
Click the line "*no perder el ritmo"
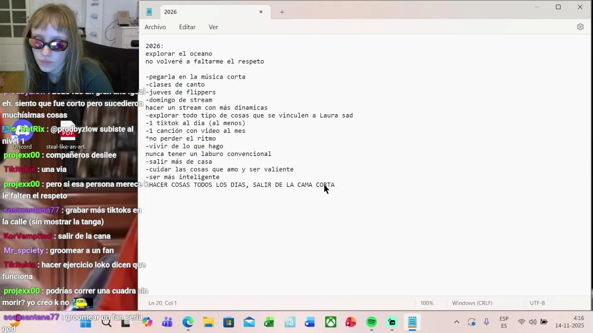pos(181,139)
